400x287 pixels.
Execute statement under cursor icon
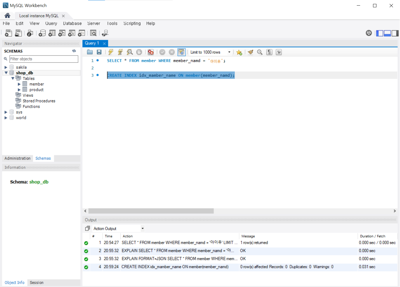pyautogui.click(x=120, y=52)
